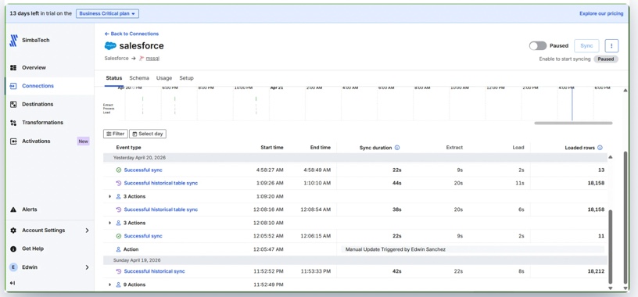Click Sunday April 19, 2026 group header
The width and height of the screenshot is (638, 297).
tap(354, 260)
